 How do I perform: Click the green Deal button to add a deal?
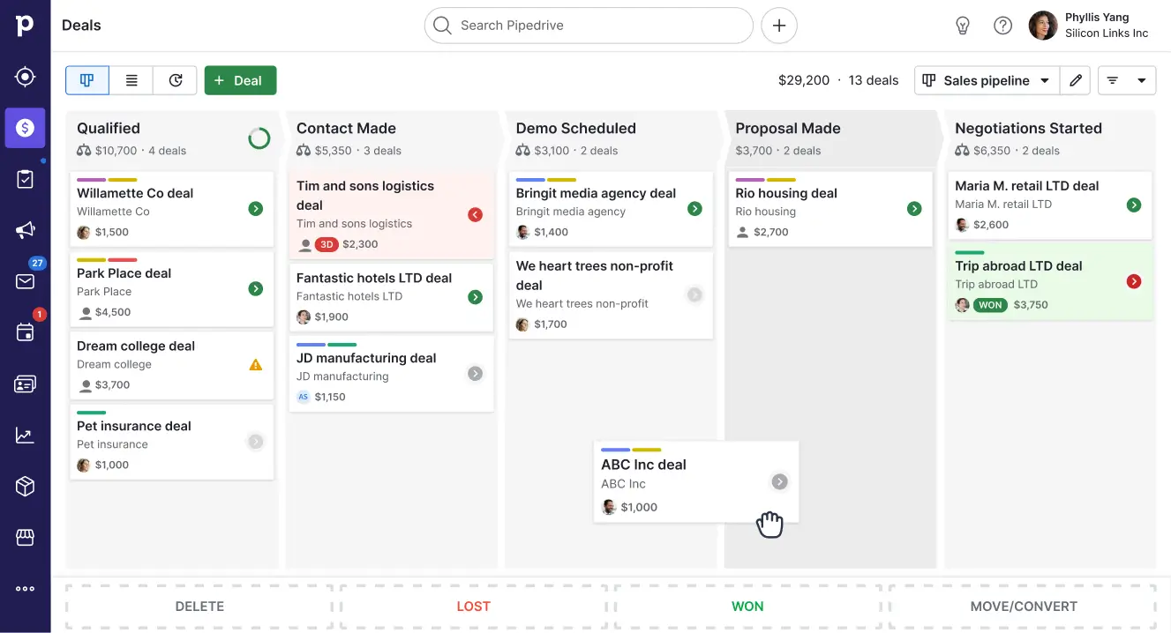240,79
